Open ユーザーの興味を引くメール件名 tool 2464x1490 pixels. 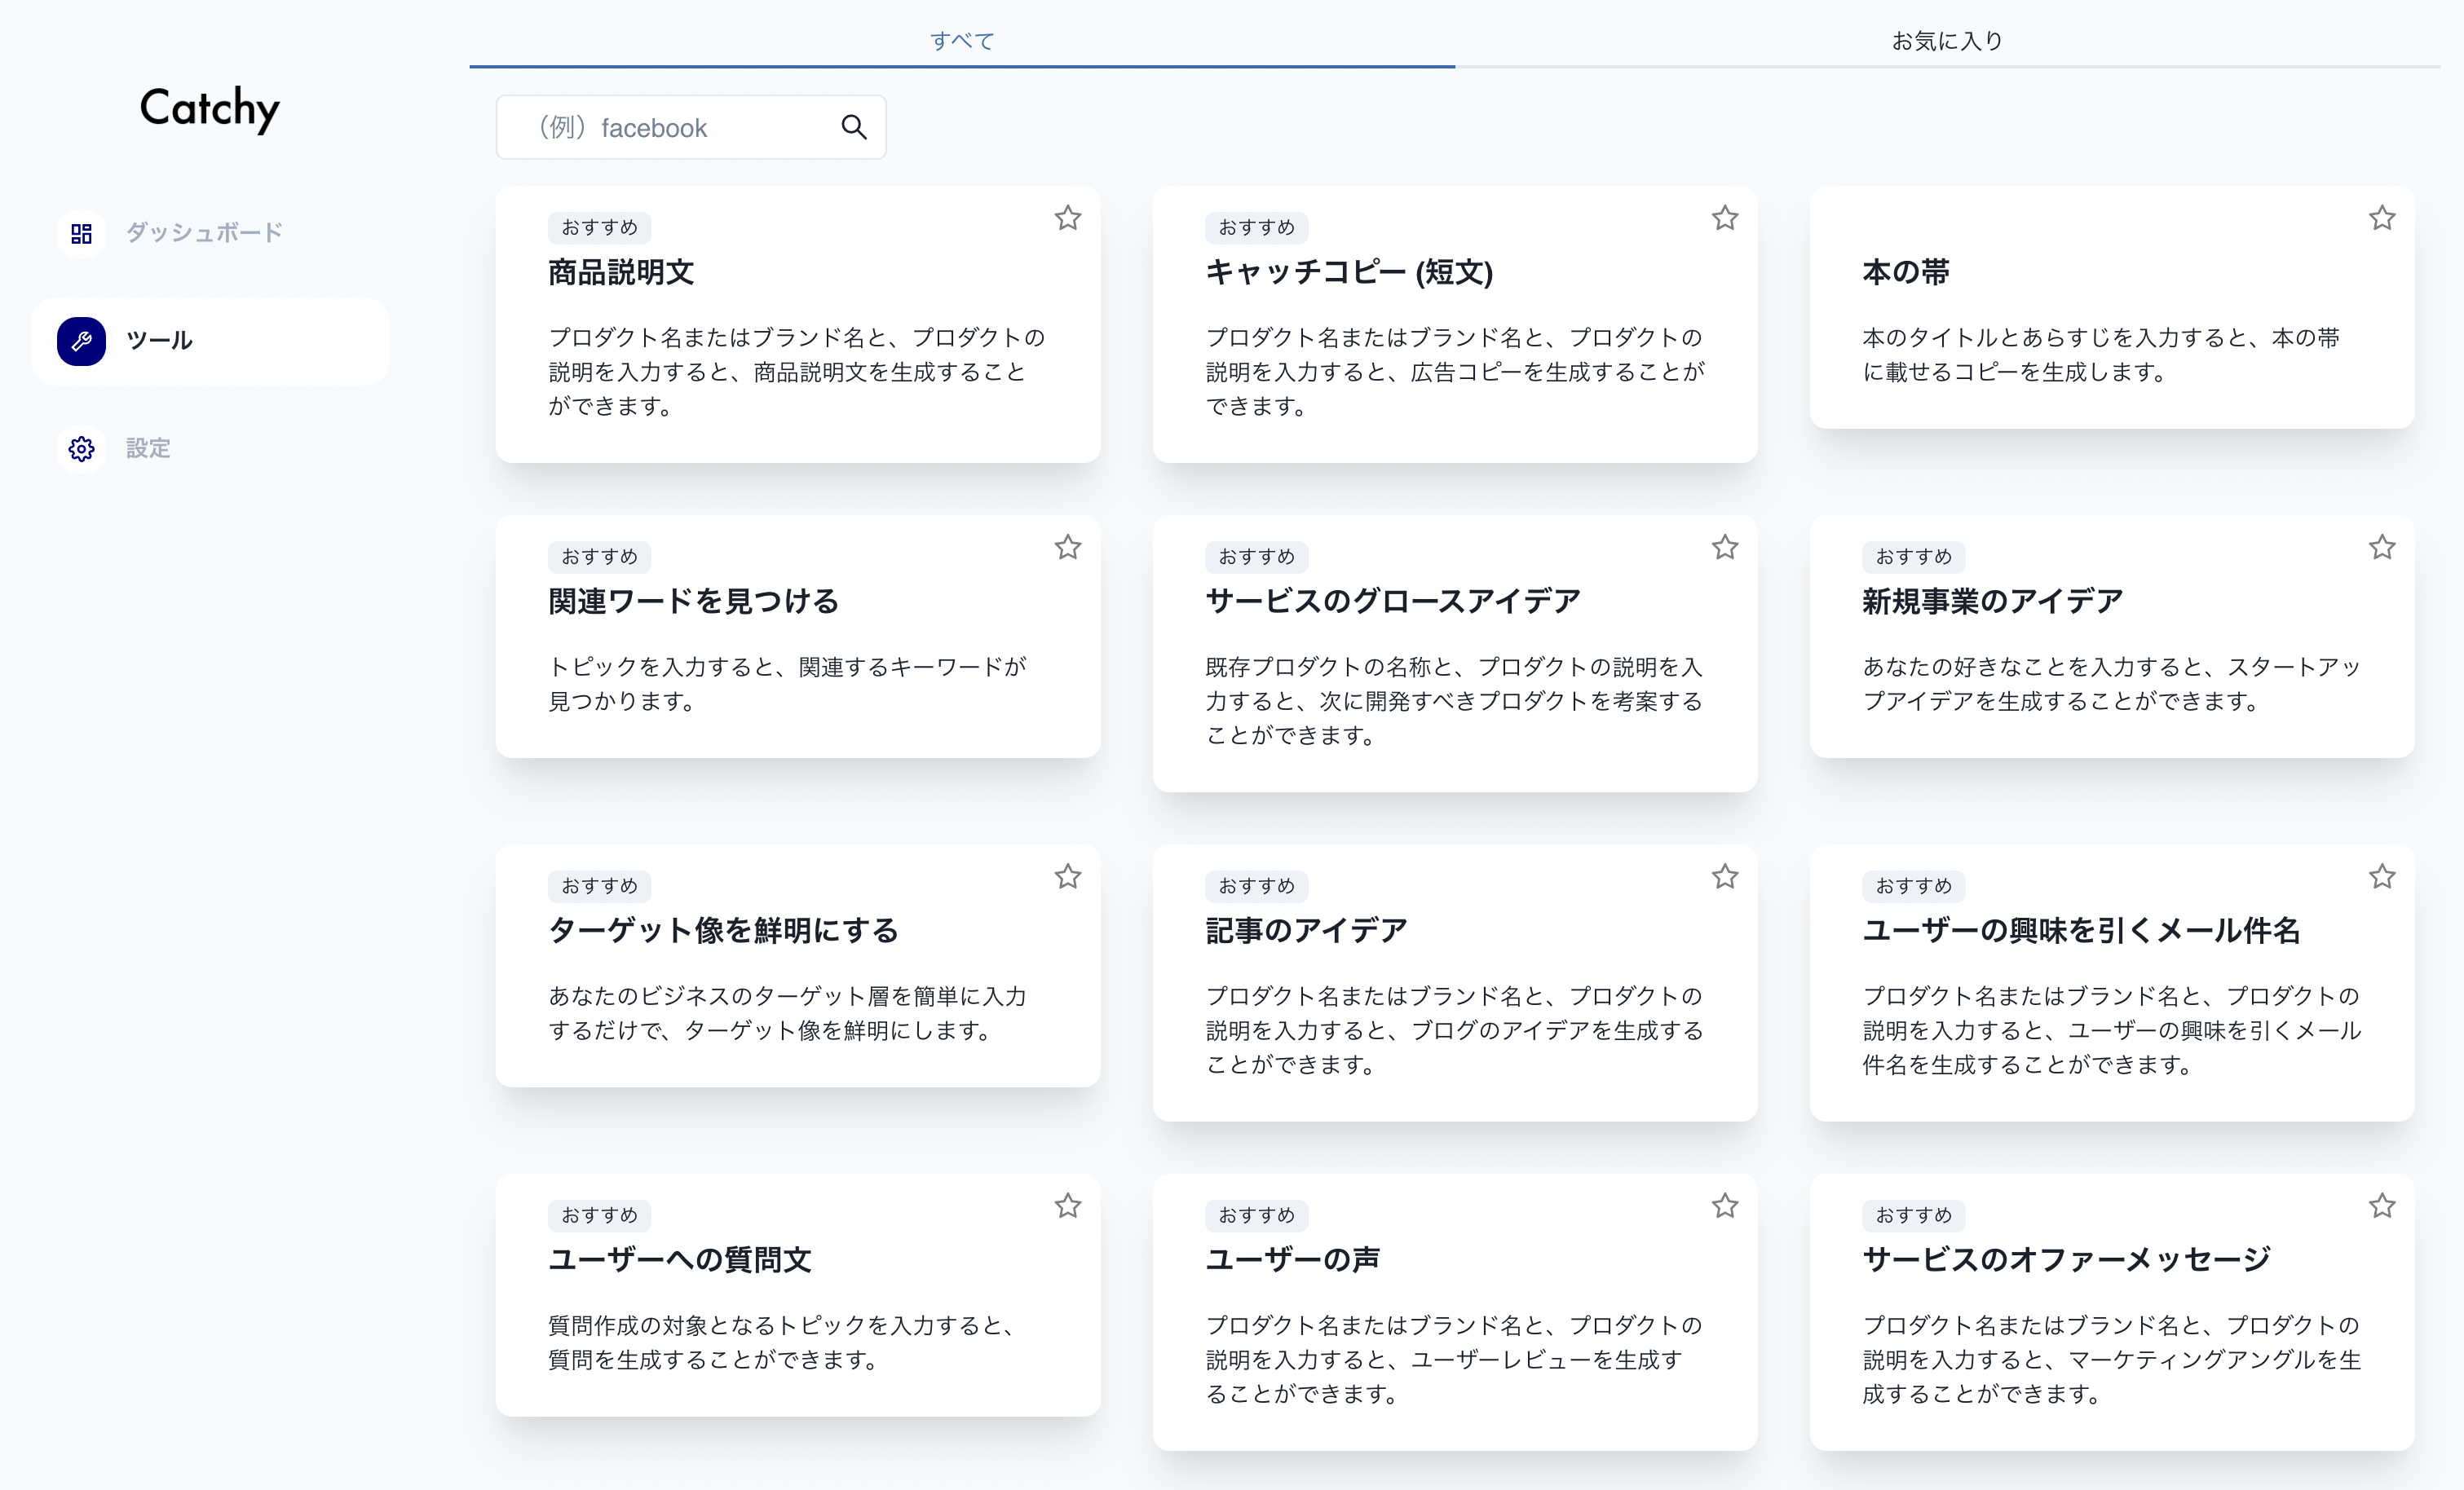2110,982
